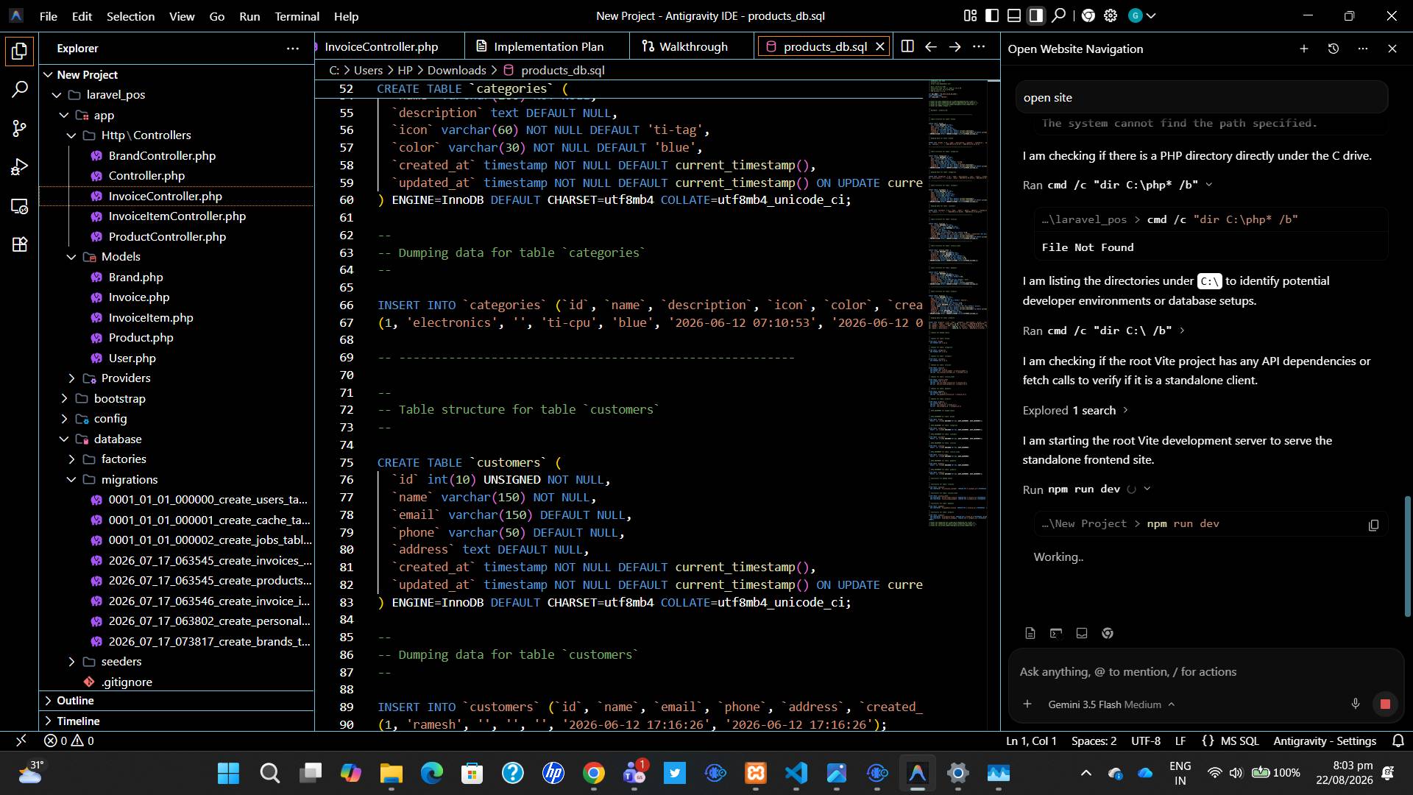Image resolution: width=1413 pixels, height=795 pixels.
Task: Stop the running agent task
Action: click(x=1385, y=704)
